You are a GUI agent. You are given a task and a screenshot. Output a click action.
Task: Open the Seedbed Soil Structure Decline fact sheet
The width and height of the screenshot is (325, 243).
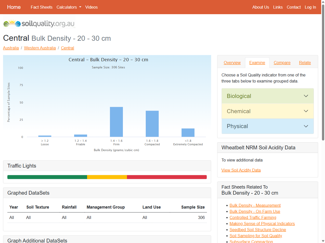258,230
